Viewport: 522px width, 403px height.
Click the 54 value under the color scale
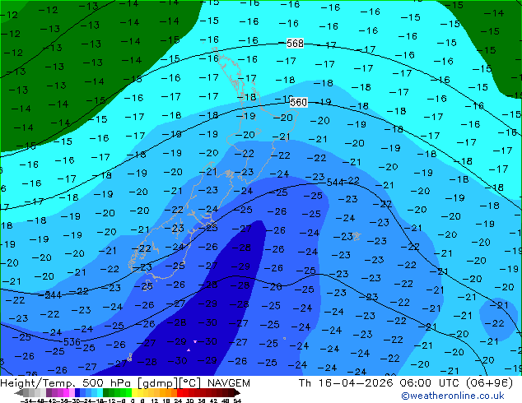click(237, 401)
